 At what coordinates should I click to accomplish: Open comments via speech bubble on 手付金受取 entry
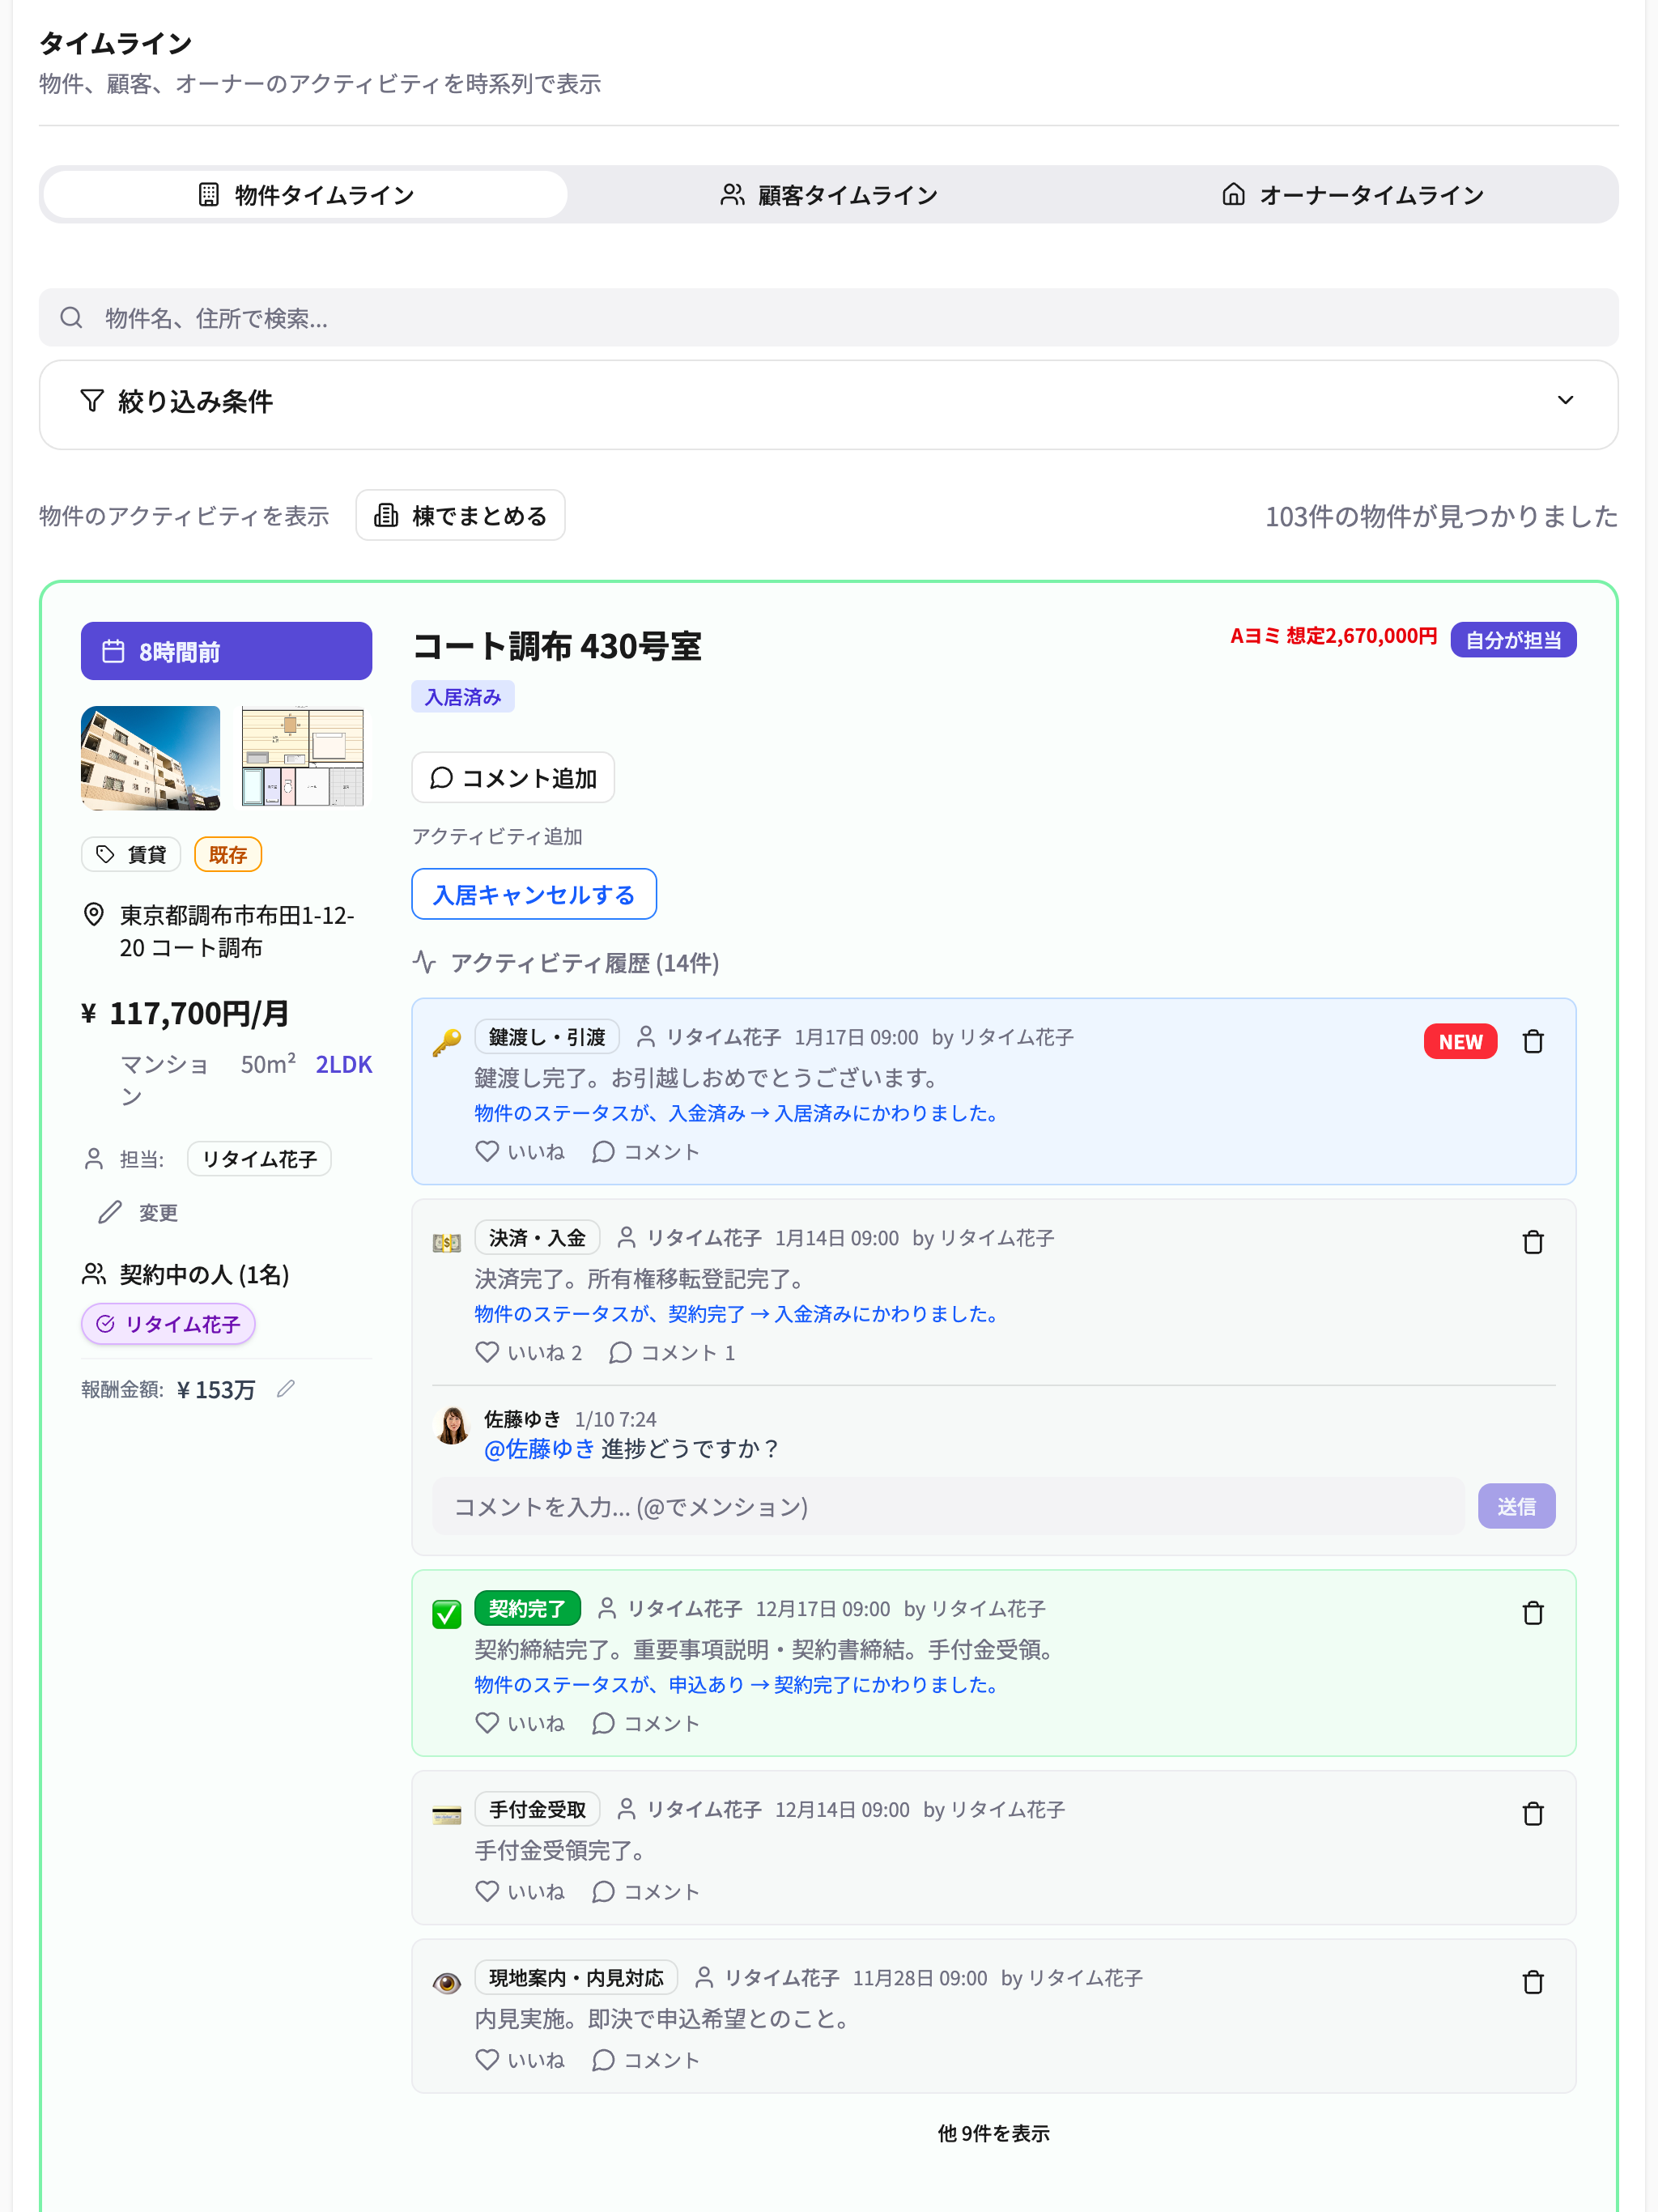click(603, 1891)
